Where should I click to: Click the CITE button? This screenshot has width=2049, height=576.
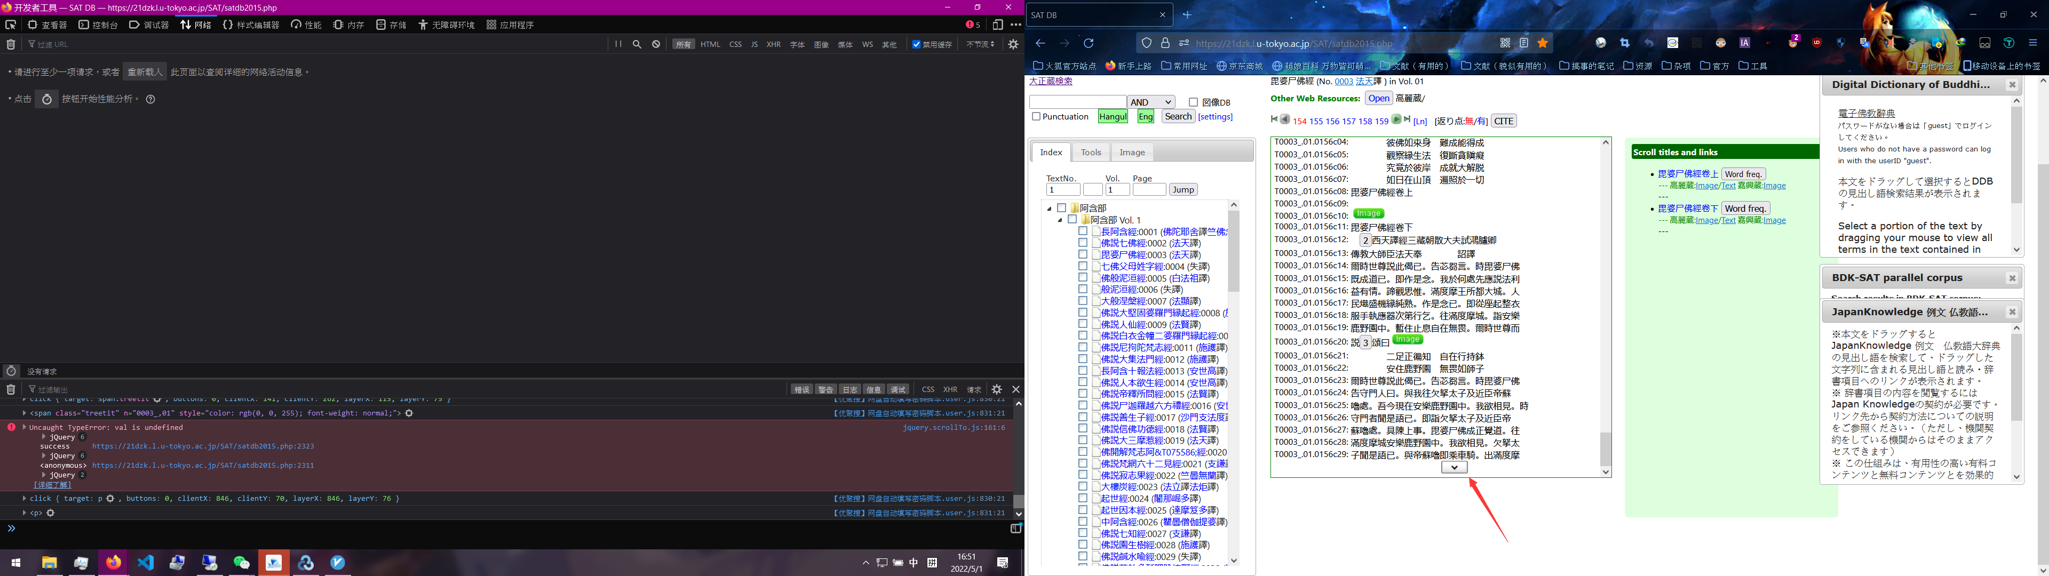[x=1503, y=121]
